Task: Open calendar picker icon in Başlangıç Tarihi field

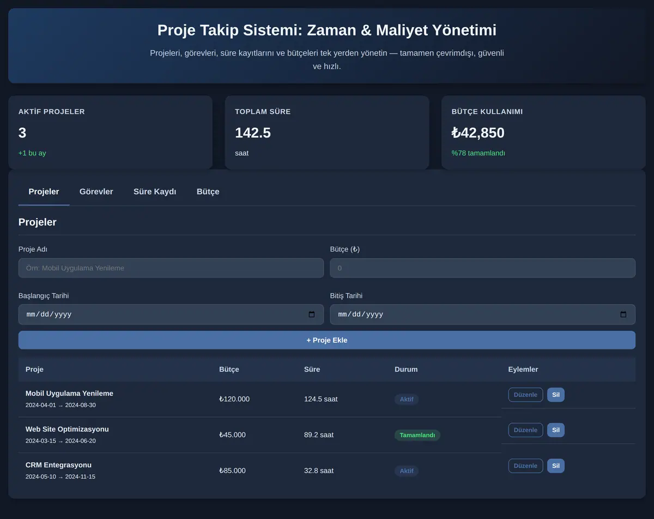Action: coord(312,315)
